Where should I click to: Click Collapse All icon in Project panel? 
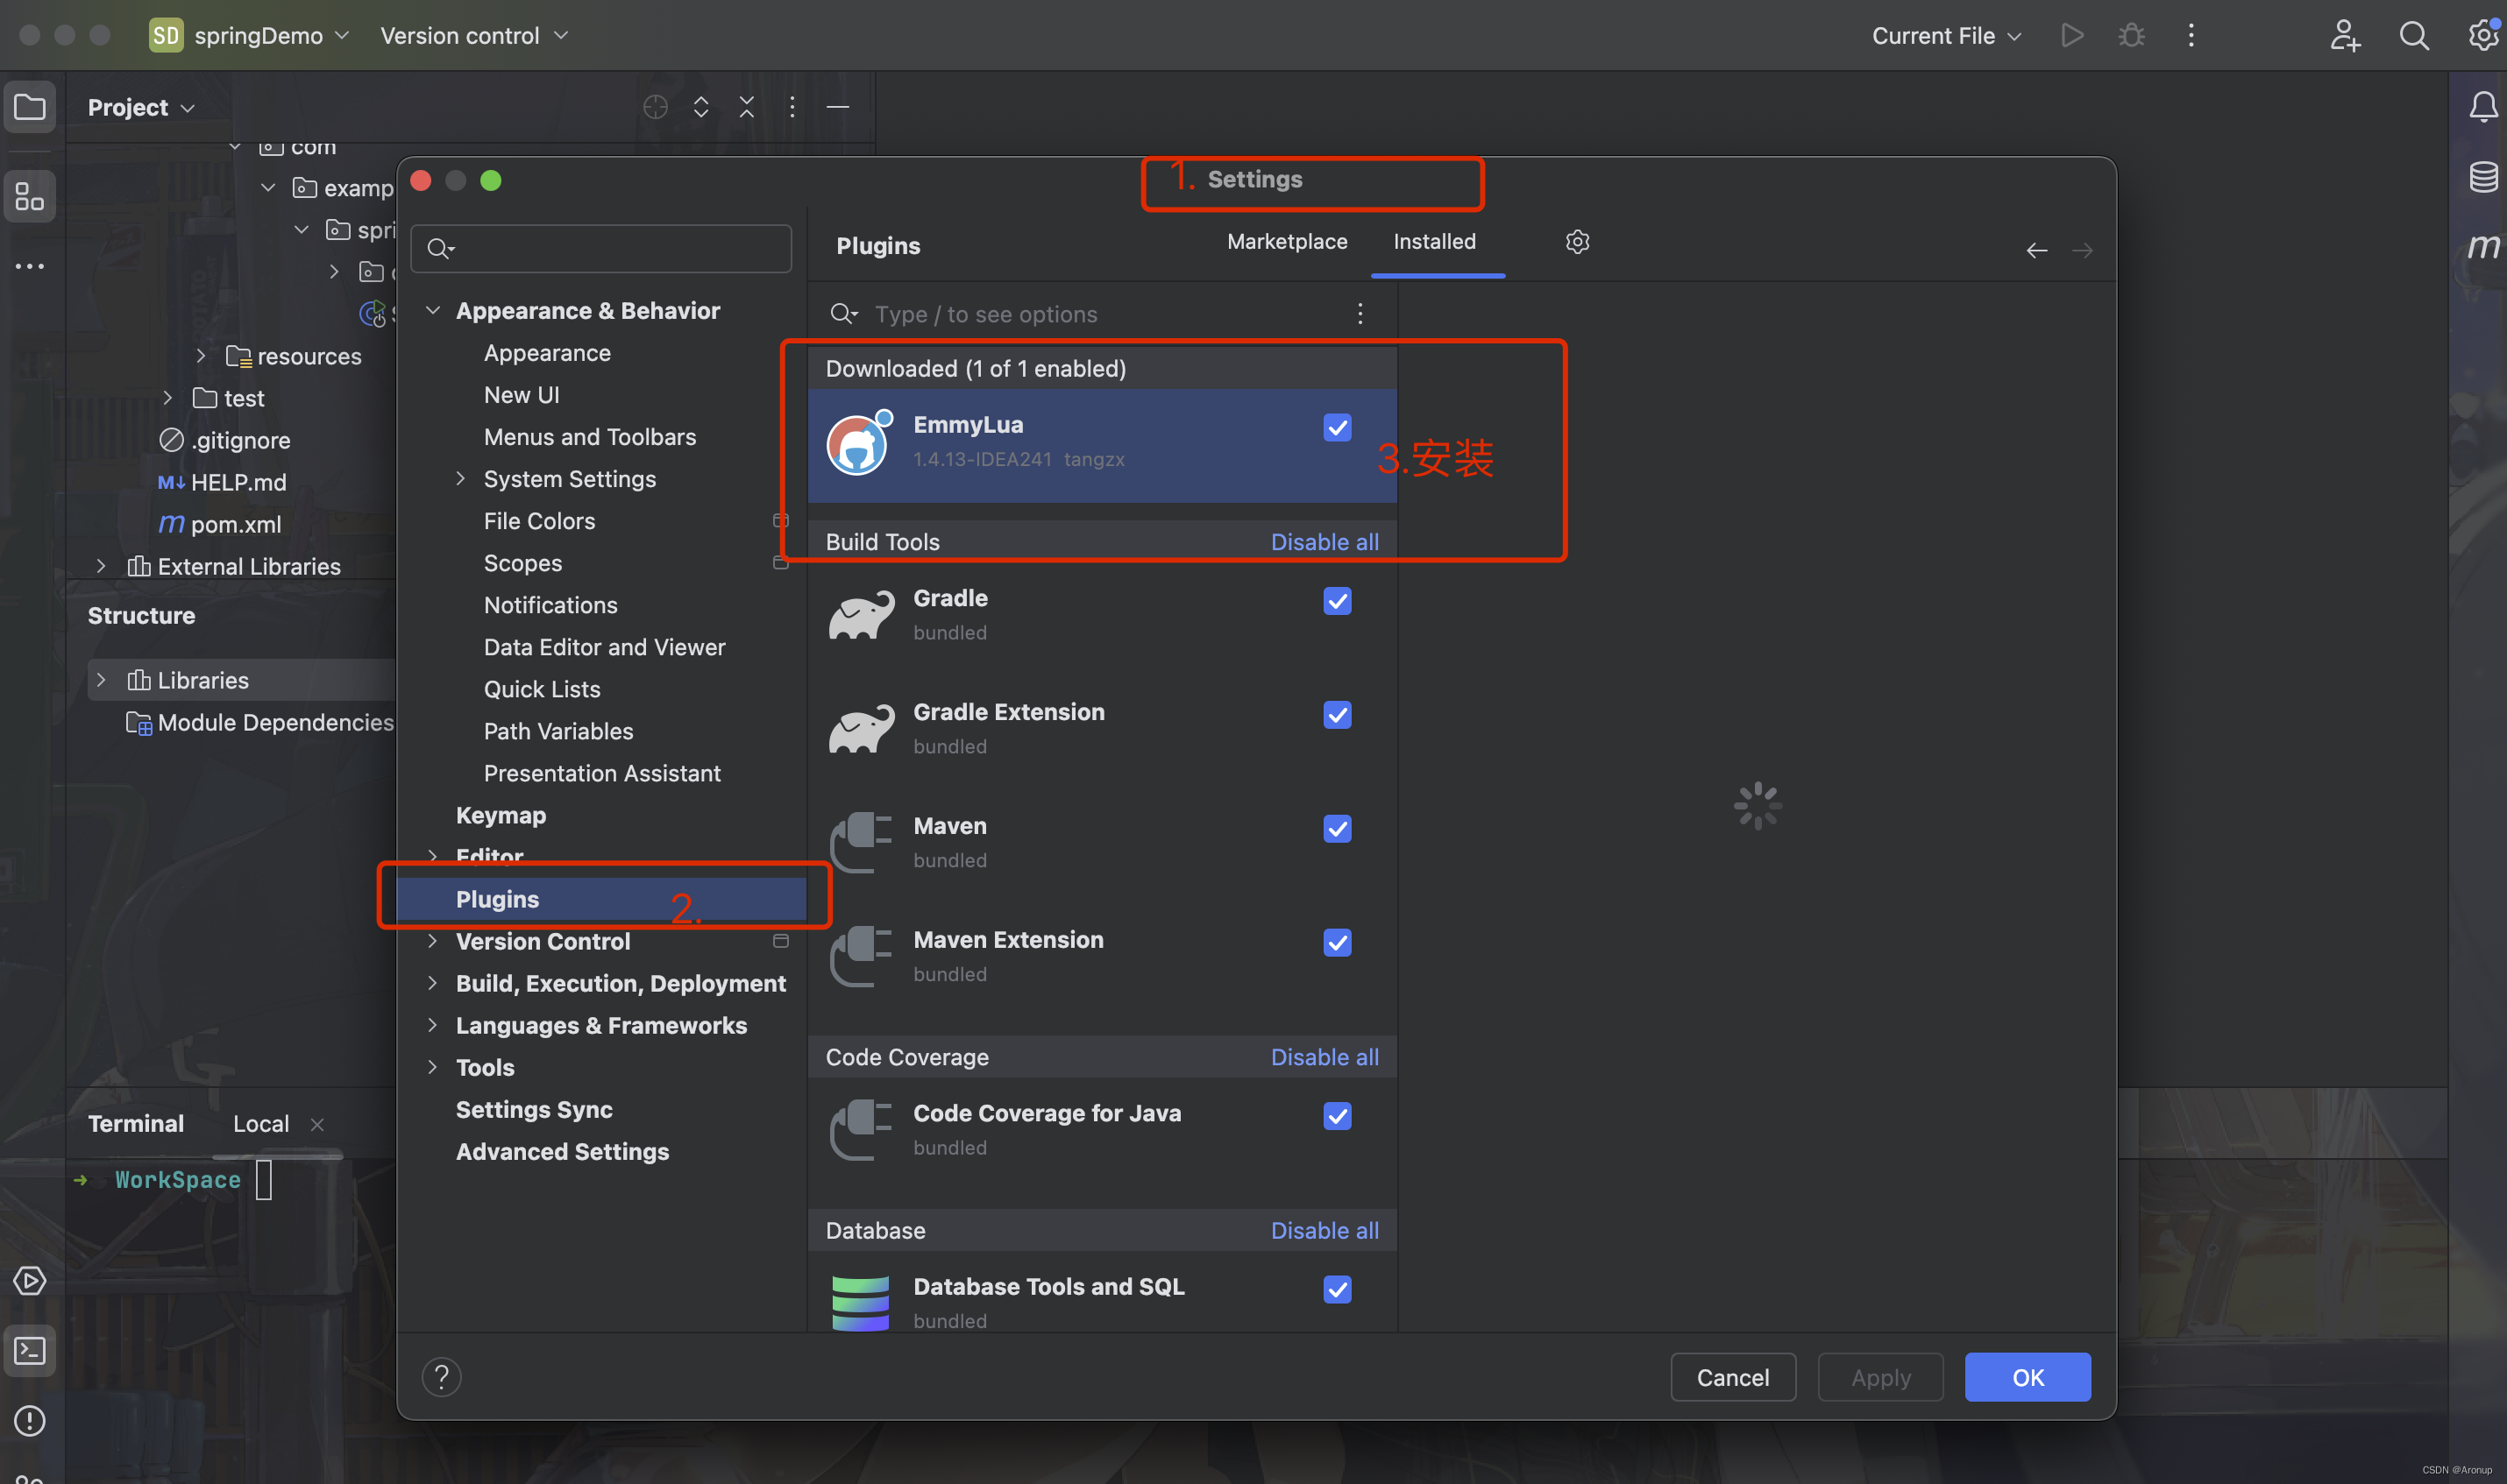(x=746, y=107)
